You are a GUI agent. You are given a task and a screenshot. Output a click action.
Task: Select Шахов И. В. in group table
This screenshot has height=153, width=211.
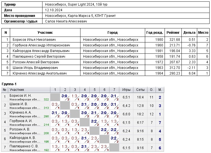[19, 104]
